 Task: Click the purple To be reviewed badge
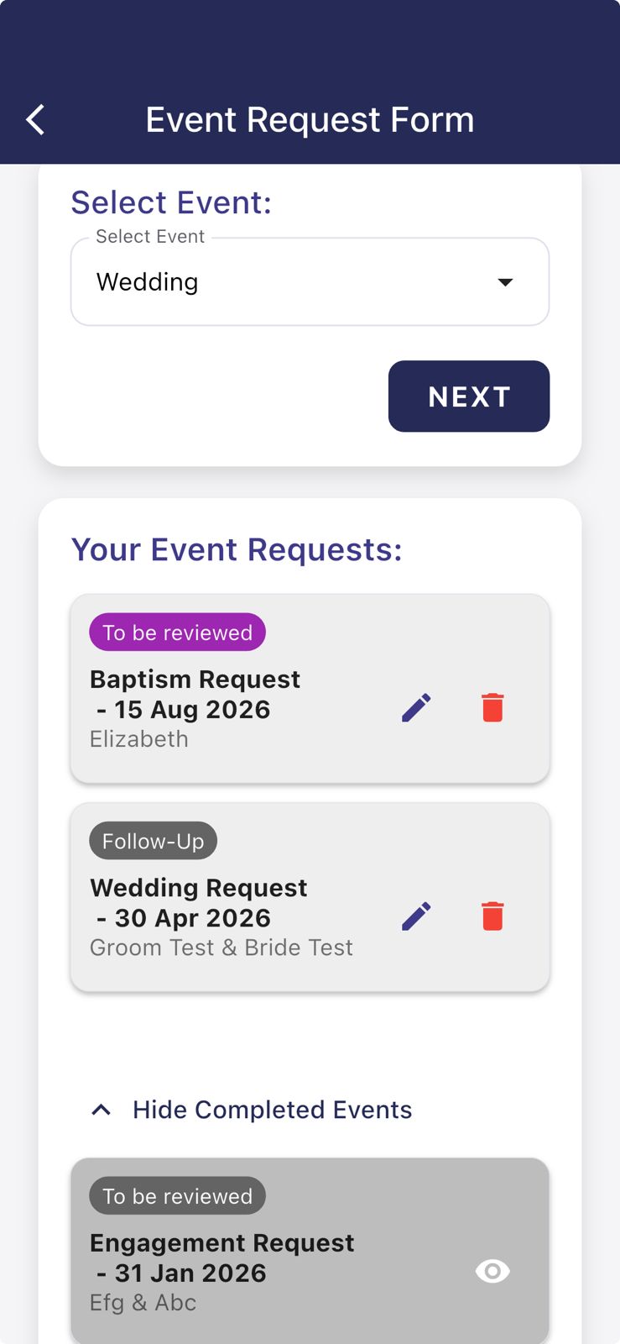coord(177,633)
